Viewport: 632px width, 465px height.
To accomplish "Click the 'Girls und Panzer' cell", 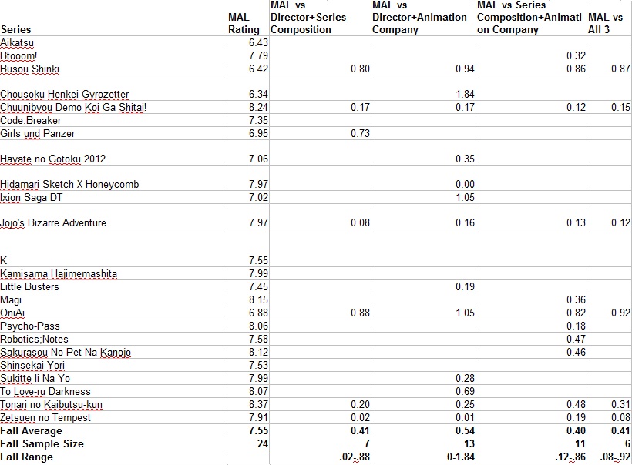I will 113,133.
